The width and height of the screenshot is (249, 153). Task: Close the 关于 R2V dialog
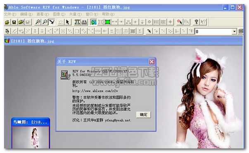coord(152,61)
